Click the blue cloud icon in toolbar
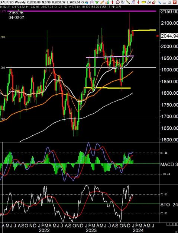 [87, 2]
